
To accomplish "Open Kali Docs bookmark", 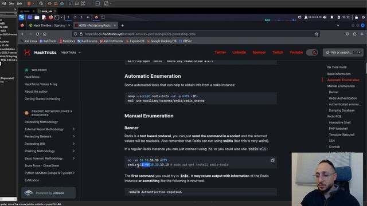I will (67, 41).
